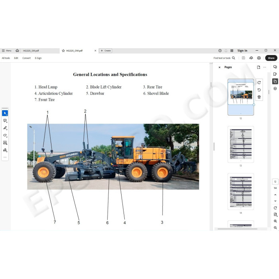The height and width of the screenshot is (279, 279).
Task: Click the document vertical scrollbar handle
Action: tap(211, 84)
